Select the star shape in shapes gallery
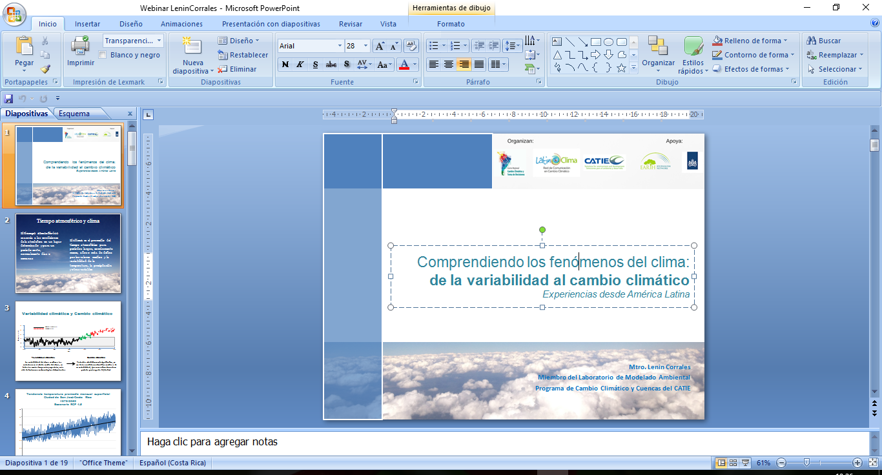The height and width of the screenshot is (475, 882). (x=621, y=68)
